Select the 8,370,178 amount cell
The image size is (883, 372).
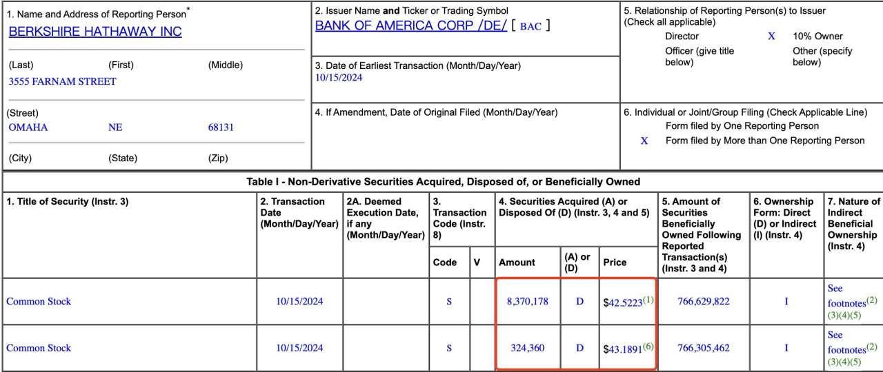tap(528, 302)
